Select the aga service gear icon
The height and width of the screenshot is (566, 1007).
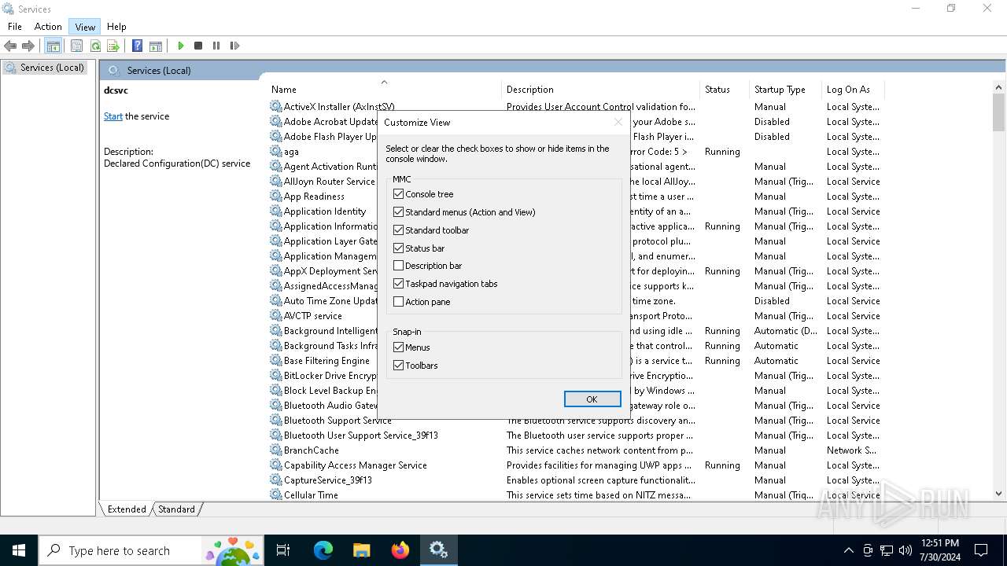[276, 151]
